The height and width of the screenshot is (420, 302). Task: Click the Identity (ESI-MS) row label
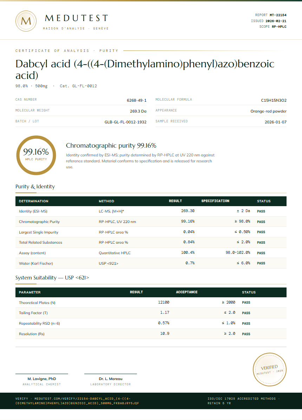click(x=33, y=211)
